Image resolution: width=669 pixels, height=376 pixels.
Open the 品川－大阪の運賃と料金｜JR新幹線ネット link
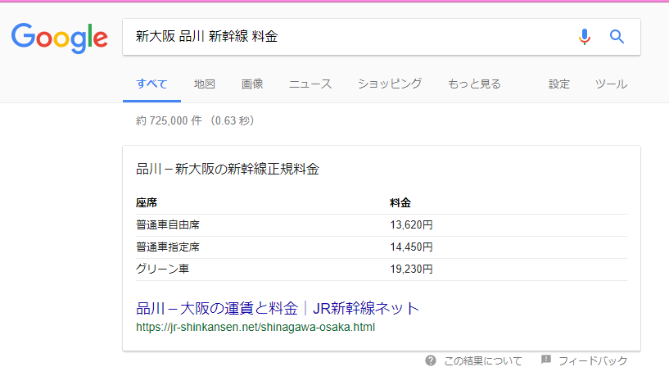tap(278, 308)
